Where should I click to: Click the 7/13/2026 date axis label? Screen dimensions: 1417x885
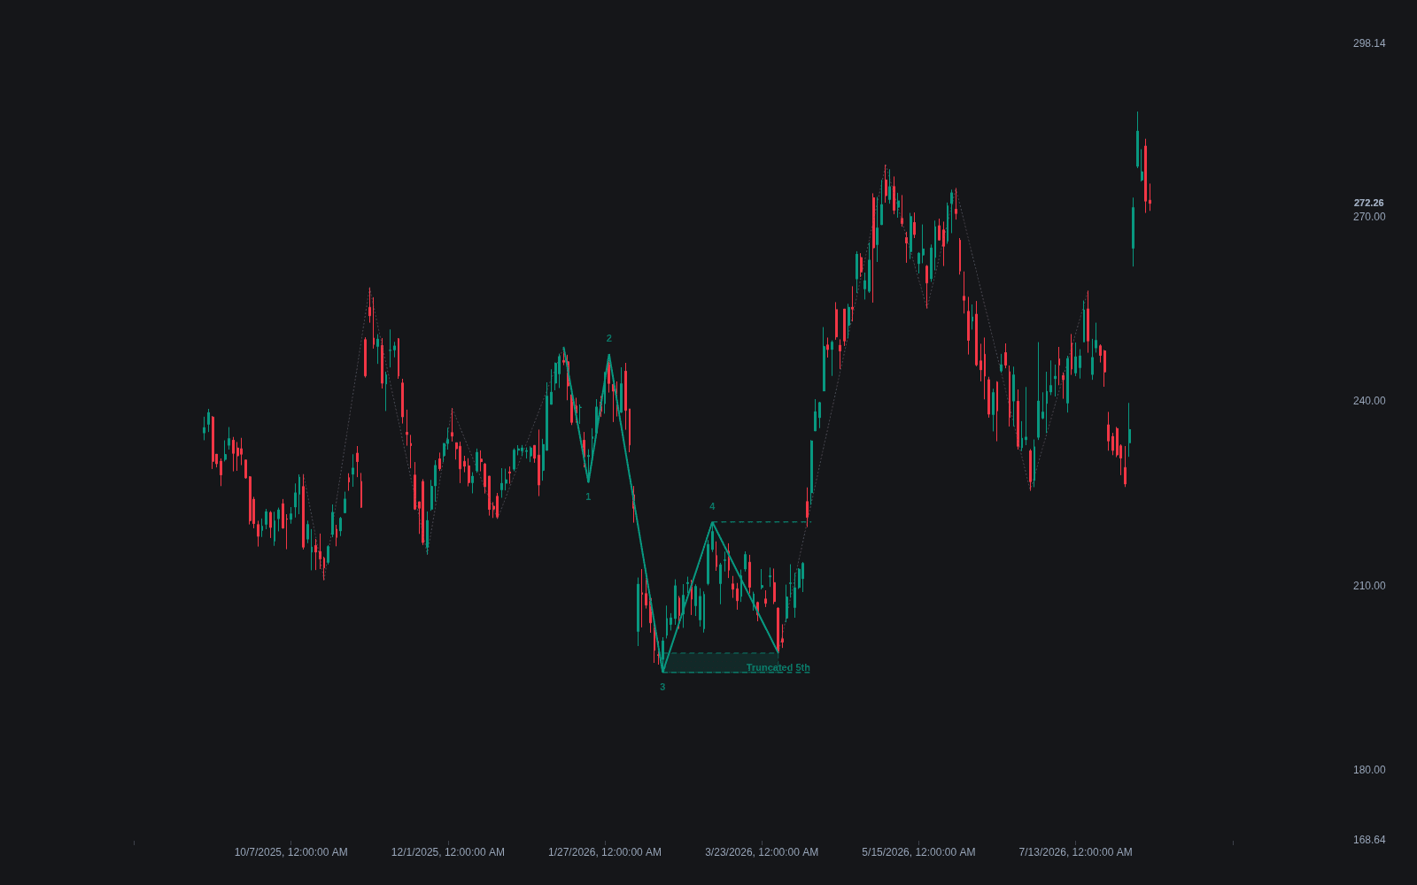coord(1075,852)
